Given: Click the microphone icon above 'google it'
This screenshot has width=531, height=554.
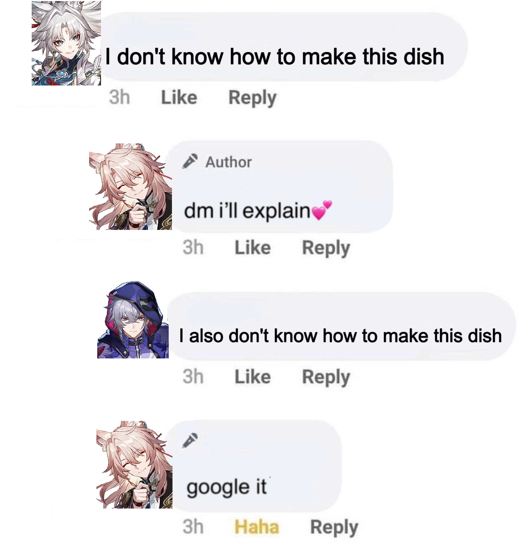Looking at the screenshot, I should [x=190, y=440].
